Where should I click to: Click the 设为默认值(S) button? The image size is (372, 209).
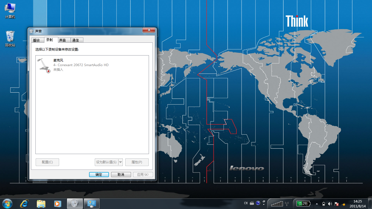click(106, 162)
